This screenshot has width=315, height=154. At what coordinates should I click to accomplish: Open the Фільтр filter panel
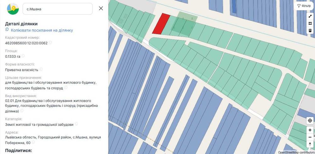[304, 6]
